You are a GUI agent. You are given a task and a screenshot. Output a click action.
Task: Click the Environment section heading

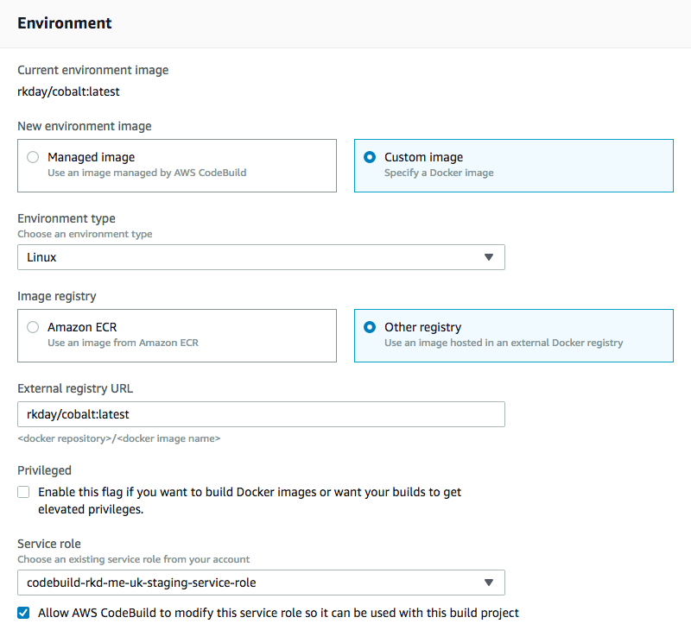pyautogui.click(x=64, y=23)
